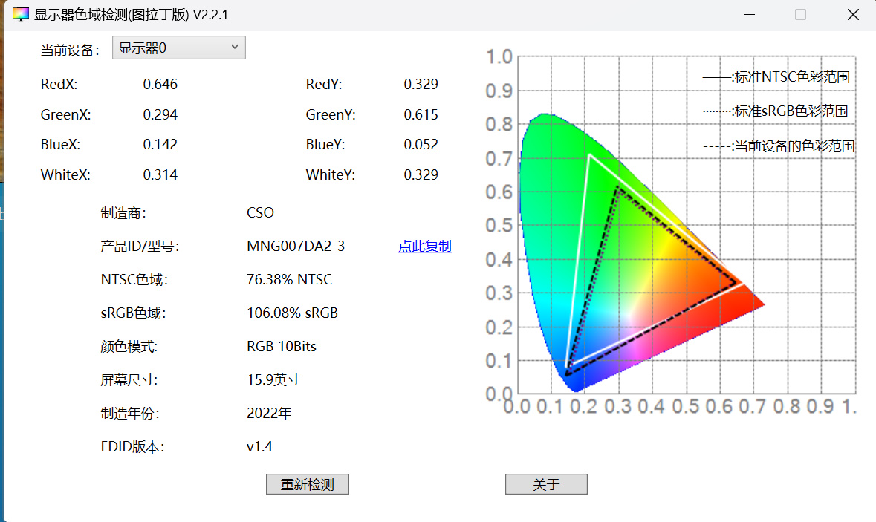Click the 产品ID/型号 label
The width and height of the screenshot is (876, 522).
coord(140,247)
